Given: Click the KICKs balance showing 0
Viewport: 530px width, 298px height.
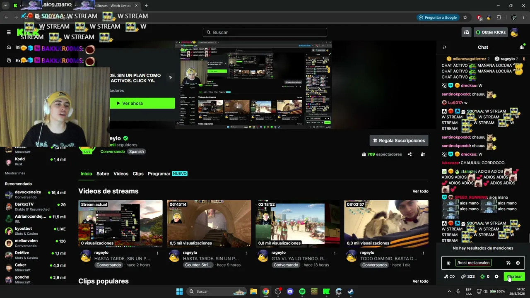Looking at the screenshot, I should [485, 276].
